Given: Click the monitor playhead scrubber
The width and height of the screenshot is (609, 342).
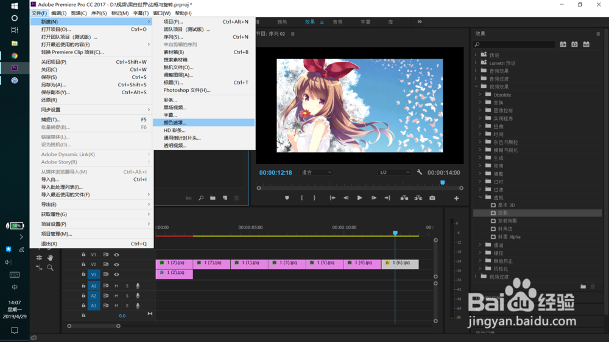Looking at the screenshot, I should click(x=442, y=182).
